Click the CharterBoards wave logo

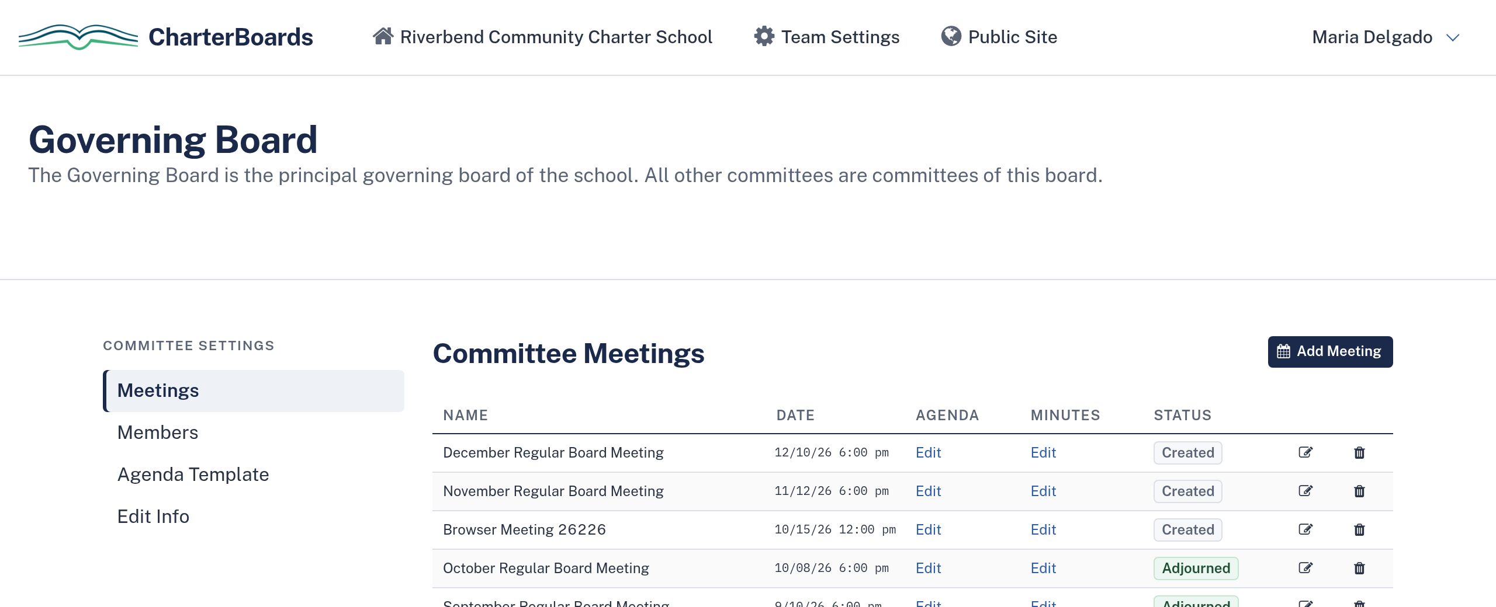coord(78,37)
